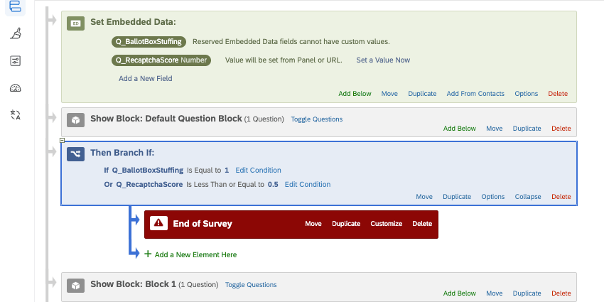Collapse the Then Branch If element
604x302 pixels.
(528, 197)
